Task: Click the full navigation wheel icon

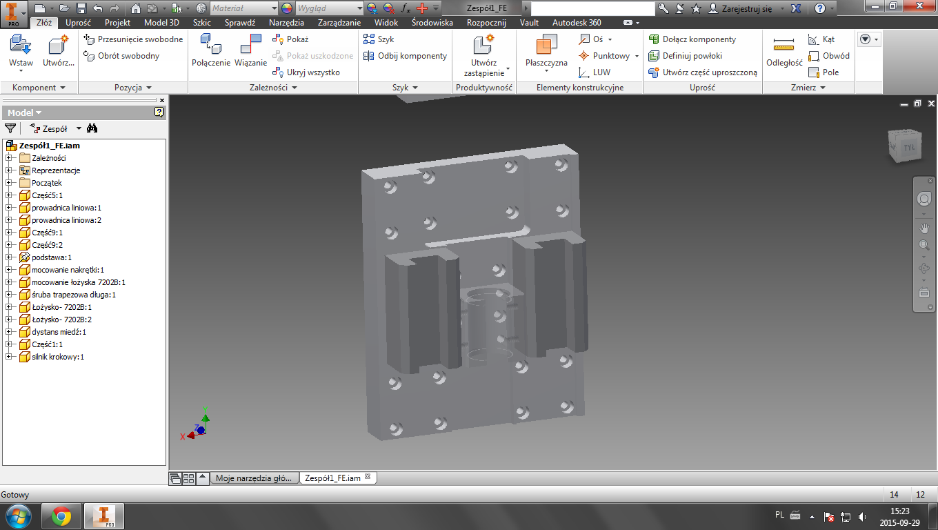Action: click(x=924, y=199)
